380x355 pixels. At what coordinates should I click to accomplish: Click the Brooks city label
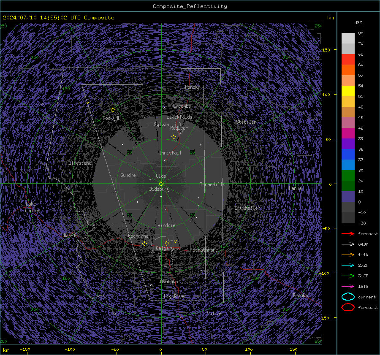300,295
